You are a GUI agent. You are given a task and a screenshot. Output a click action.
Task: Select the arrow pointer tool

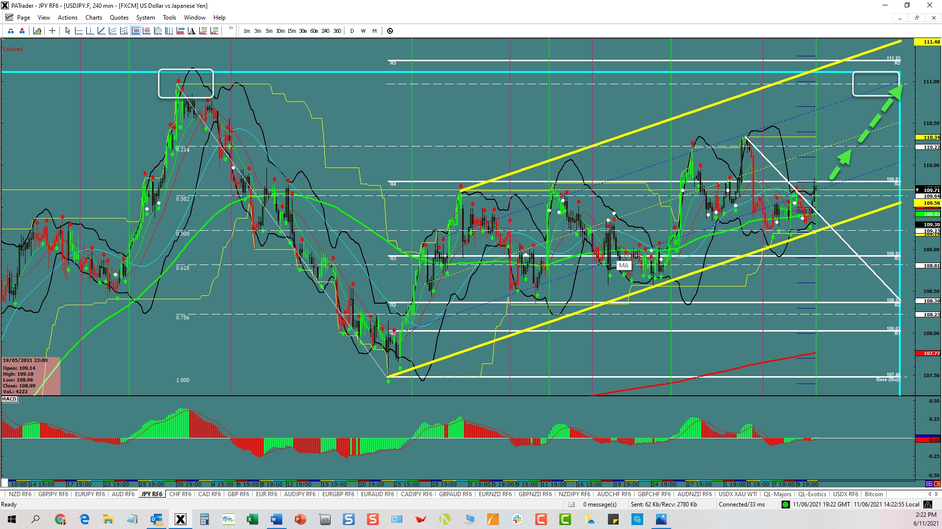click(x=68, y=31)
